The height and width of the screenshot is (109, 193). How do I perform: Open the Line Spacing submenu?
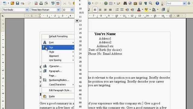(x=58, y=60)
